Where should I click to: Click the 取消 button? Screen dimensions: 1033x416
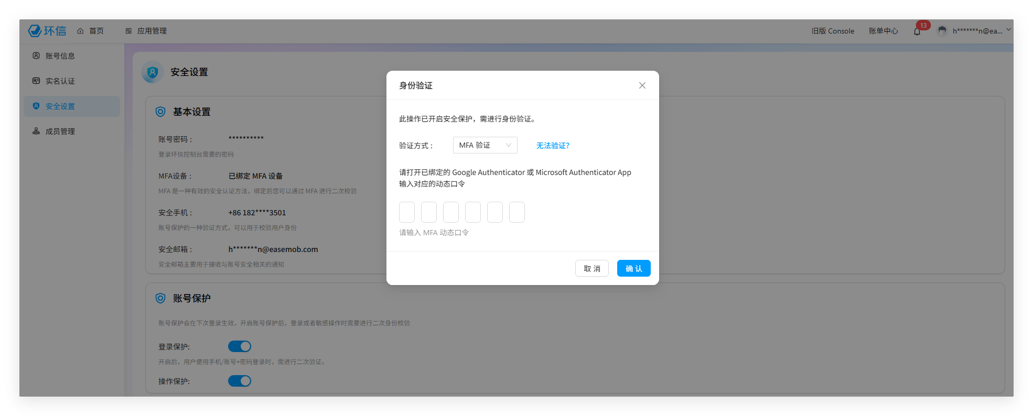591,268
